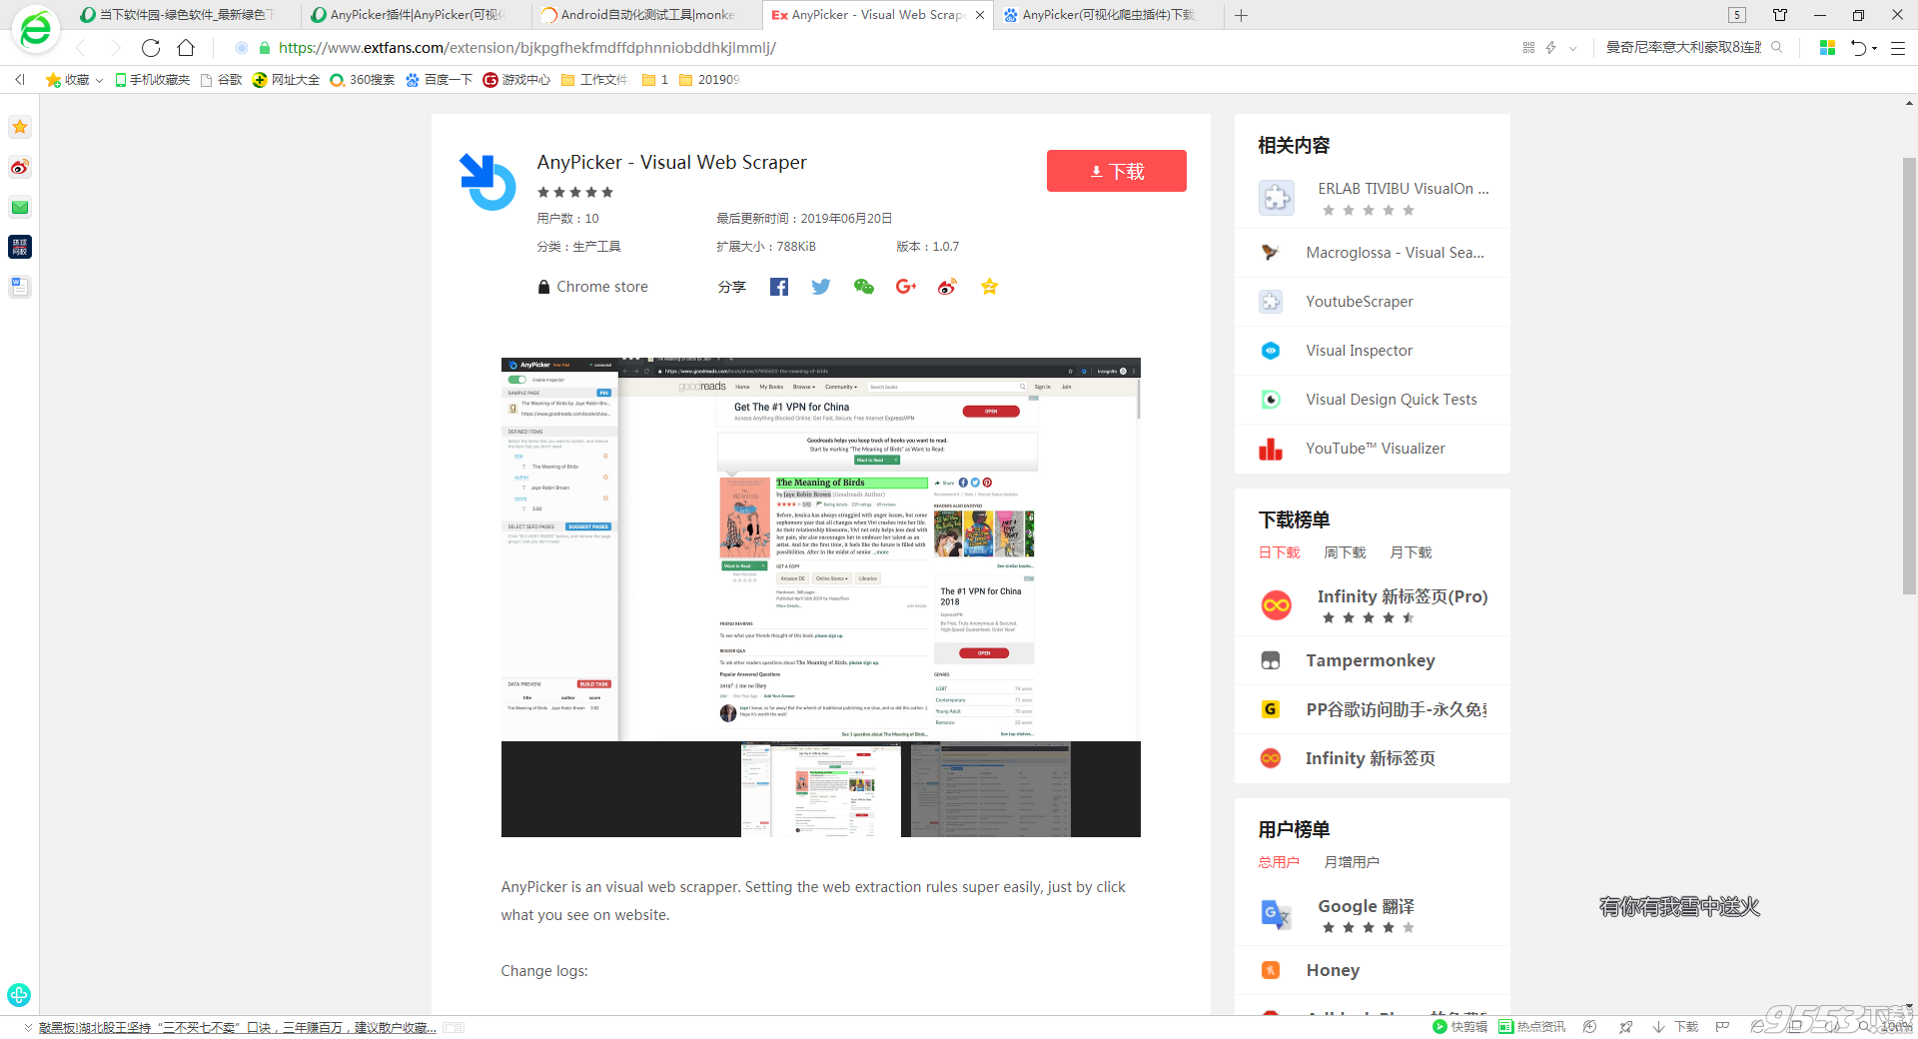Open 百度一下 bookmark

click(x=439, y=80)
